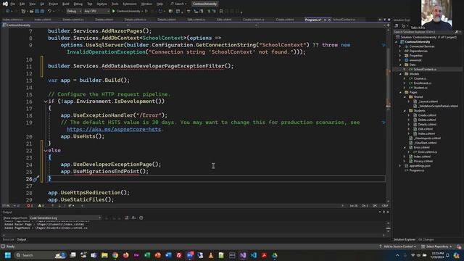The height and width of the screenshot is (261, 464).
Task: Select Course.cs in Solution Explorer
Action: pyautogui.click(x=420, y=78)
